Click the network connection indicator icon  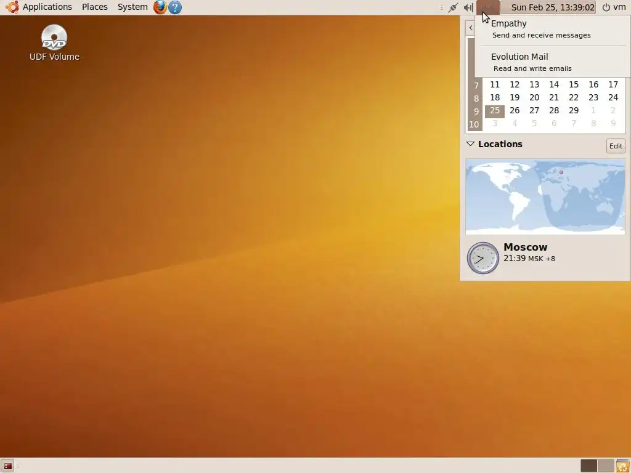[453, 7]
